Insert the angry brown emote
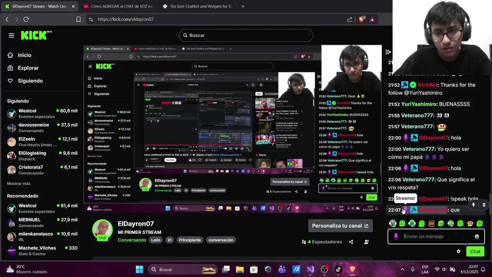Image resolution: width=492 pixels, height=277 pixels. click(431, 223)
